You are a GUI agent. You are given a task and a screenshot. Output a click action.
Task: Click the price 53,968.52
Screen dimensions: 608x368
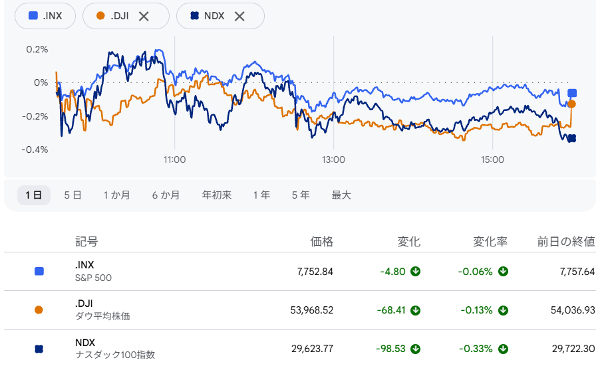coord(312,310)
